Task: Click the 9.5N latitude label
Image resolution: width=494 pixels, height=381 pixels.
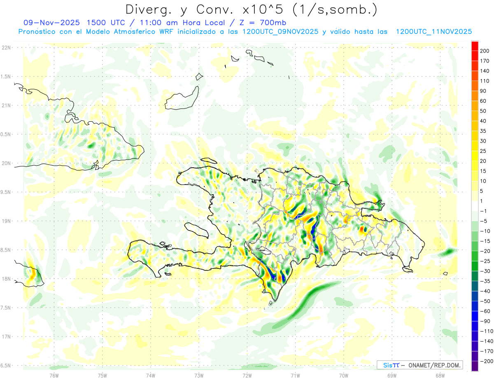Action: [6, 192]
